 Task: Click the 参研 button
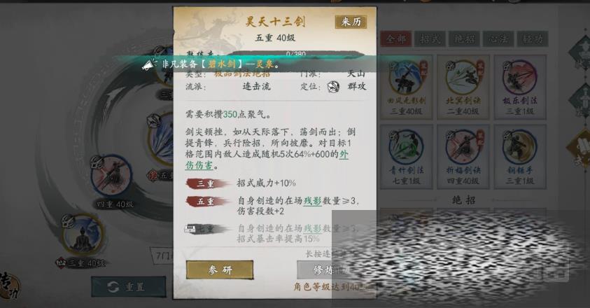tap(220, 269)
